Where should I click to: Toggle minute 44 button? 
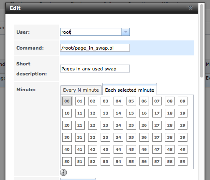click(x=118, y=150)
